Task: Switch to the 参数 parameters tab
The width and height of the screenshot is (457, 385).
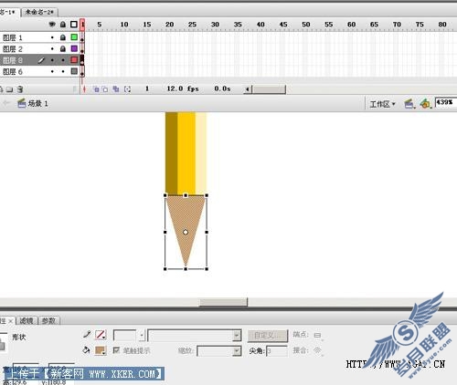Action: click(48, 320)
